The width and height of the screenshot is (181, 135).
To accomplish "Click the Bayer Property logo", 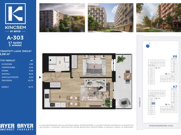I will coord(25,127).
